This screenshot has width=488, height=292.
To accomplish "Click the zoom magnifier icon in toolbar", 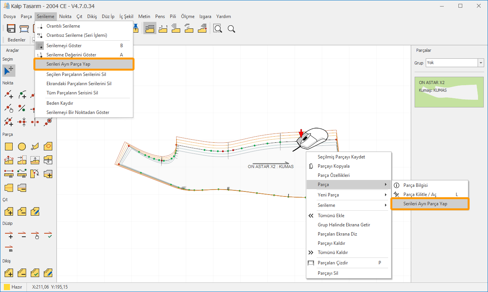I will [x=231, y=29].
